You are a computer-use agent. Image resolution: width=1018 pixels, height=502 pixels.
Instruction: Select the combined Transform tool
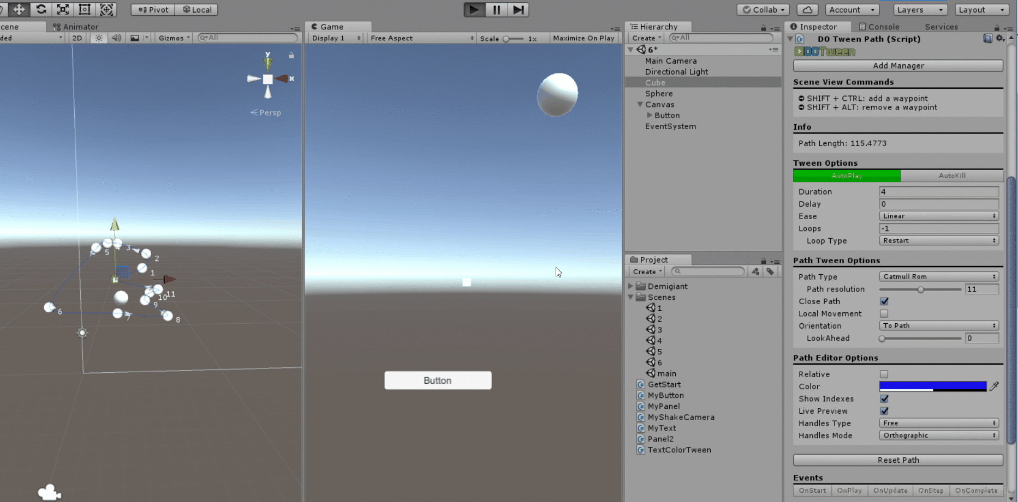point(106,9)
